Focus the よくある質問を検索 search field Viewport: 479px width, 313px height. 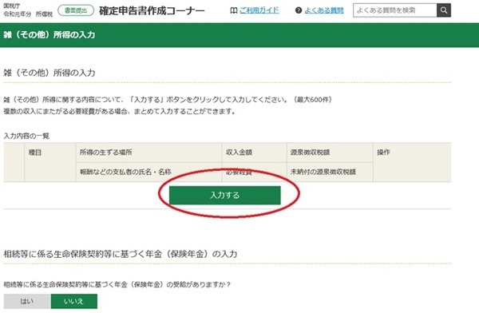click(x=395, y=10)
